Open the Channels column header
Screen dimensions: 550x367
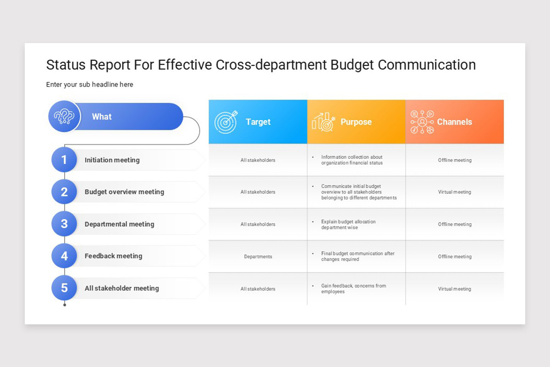[x=455, y=122]
